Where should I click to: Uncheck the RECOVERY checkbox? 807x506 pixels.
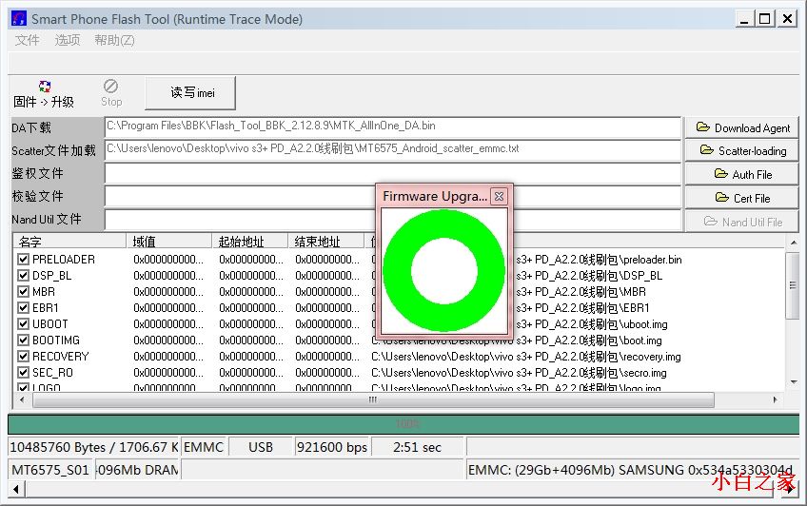coord(23,356)
